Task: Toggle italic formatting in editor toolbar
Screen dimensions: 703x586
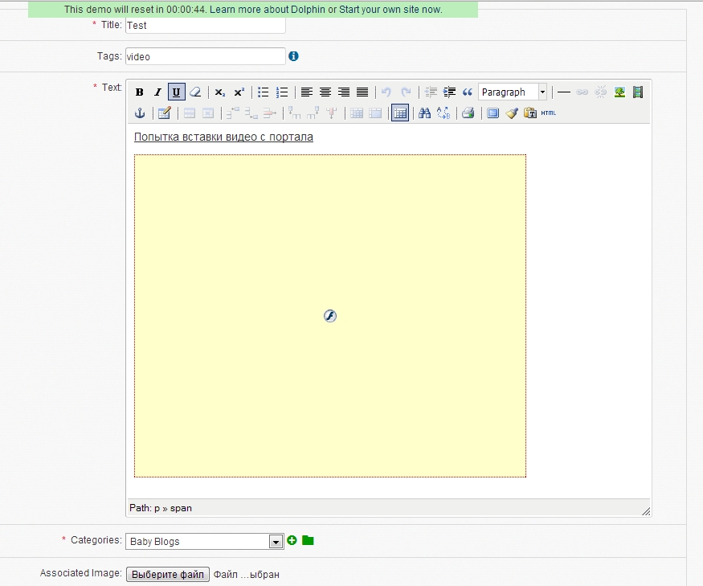Action: 157,92
